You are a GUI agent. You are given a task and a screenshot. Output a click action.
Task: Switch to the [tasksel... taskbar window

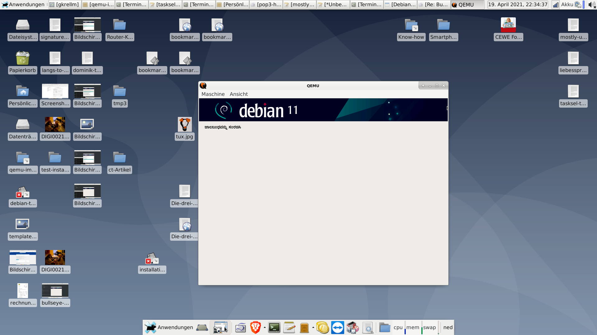(165, 4)
